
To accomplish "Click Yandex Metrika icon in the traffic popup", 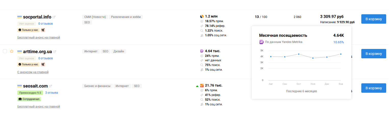I will tap(261, 42).
